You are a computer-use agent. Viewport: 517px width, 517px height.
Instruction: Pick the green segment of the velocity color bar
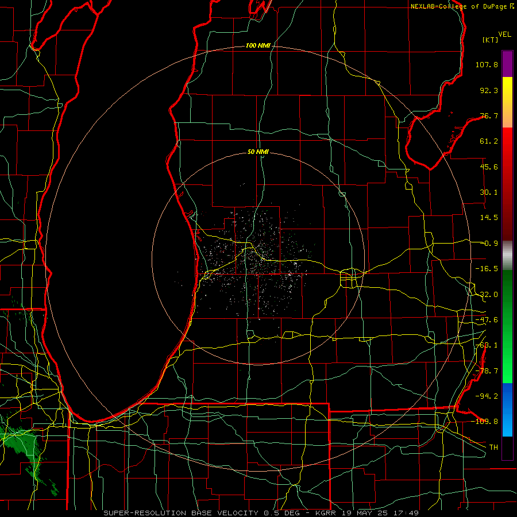pyautogui.click(x=507, y=326)
